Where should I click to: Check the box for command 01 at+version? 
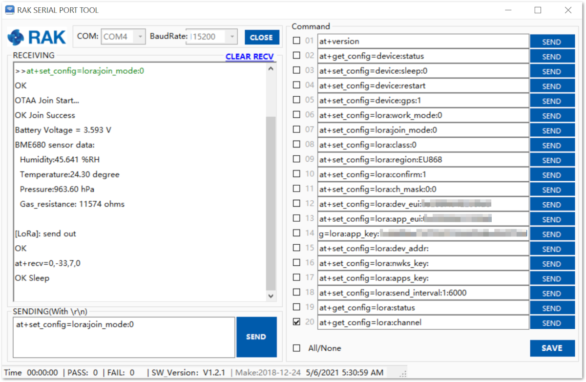click(296, 41)
